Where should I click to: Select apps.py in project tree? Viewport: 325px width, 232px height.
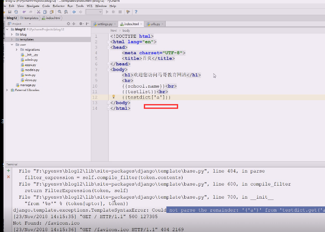coord(28,65)
